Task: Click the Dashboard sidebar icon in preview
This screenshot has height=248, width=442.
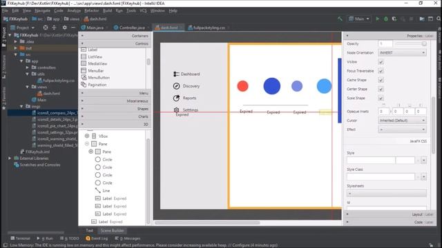Action: pyautogui.click(x=176, y=74)
